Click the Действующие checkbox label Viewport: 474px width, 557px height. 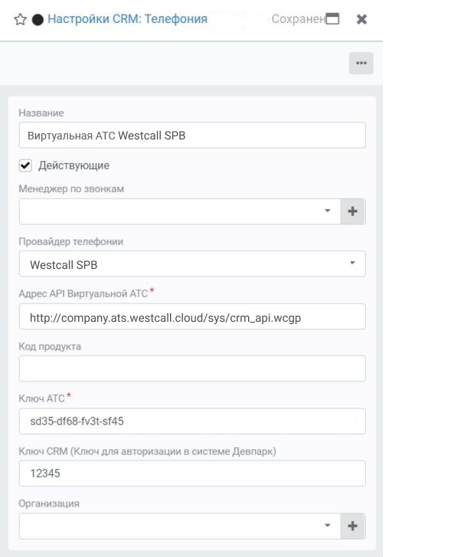pos(74,165)
